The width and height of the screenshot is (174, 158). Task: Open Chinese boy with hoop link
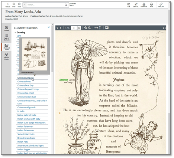coord(28,89)
